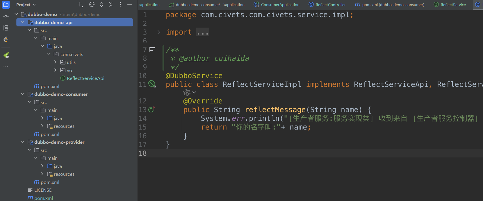Click @DubboService annotation in code
Screen dimensions: 483x201
pos(194,76)
